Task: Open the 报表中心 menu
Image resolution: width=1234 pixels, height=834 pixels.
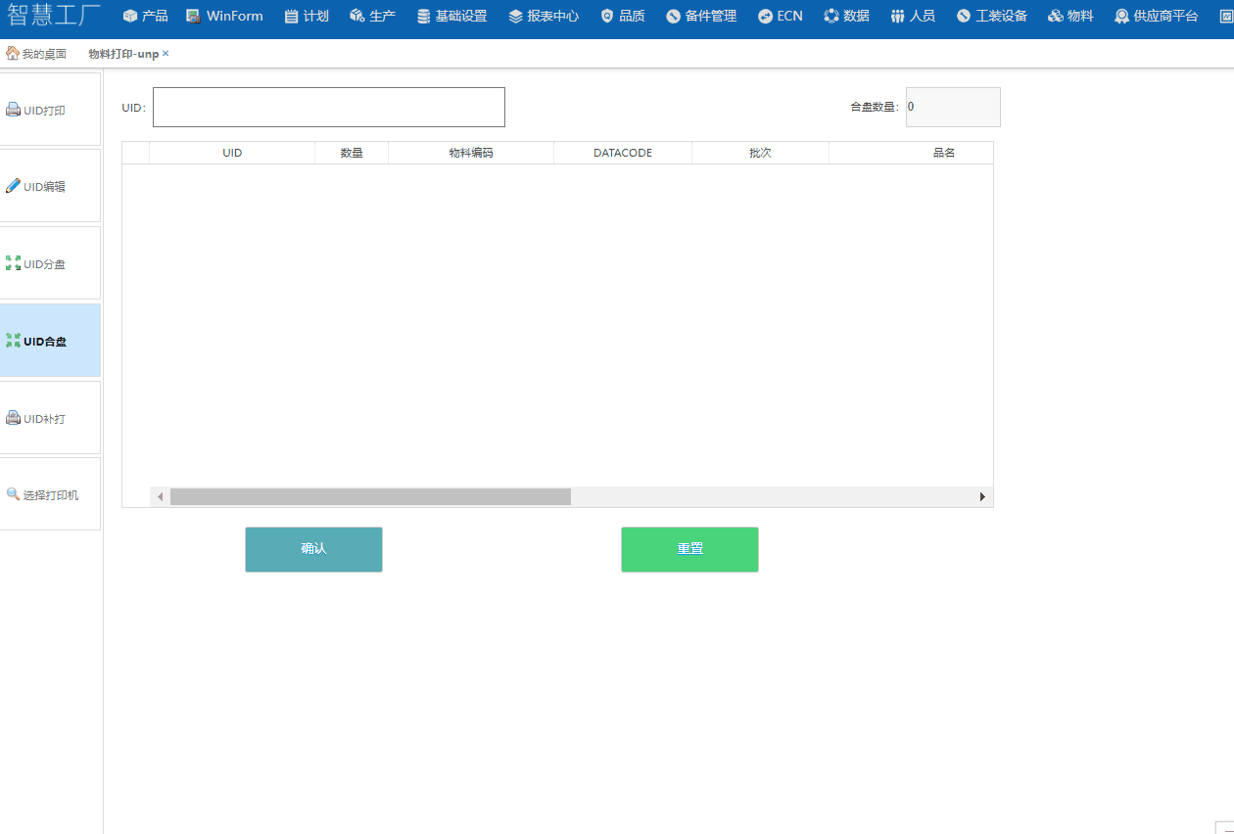Action: tap(544, 17)
